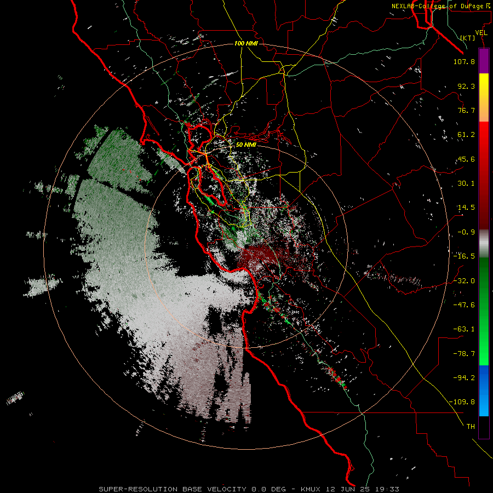493x493 pixels.
Task: Select the -47.6 velocity scale value
Action: [x=464, y=305]
